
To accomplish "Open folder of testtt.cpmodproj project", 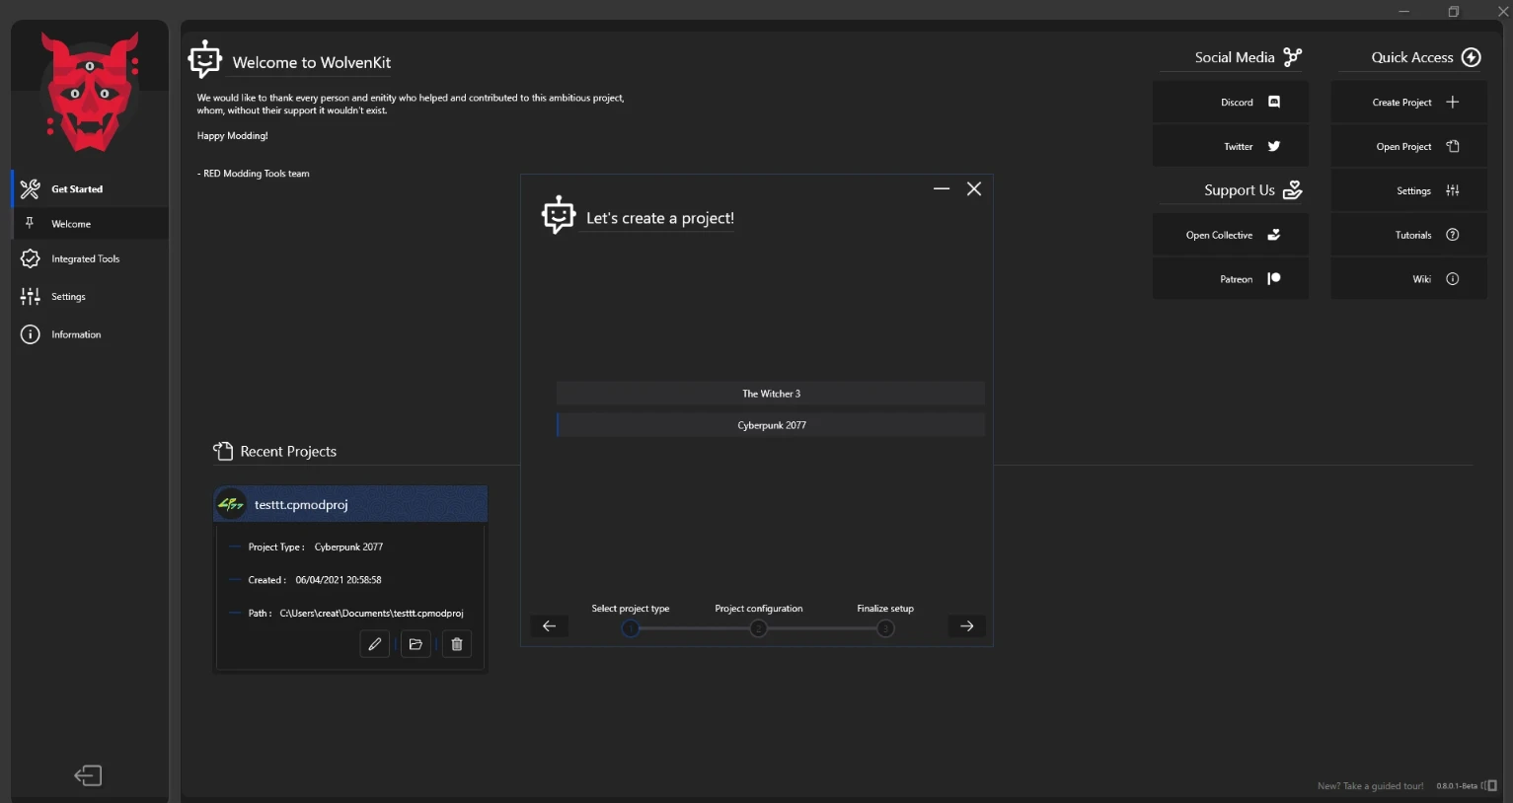I will tap(416, 644).
